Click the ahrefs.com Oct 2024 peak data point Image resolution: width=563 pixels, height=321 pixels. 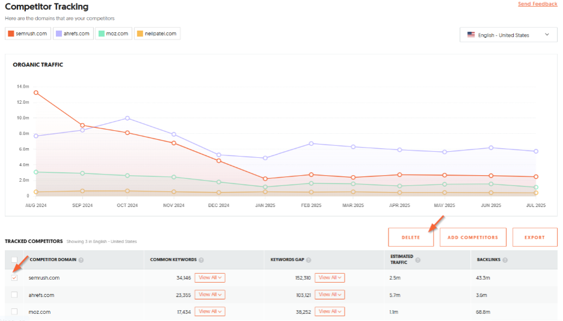[128, 118]
